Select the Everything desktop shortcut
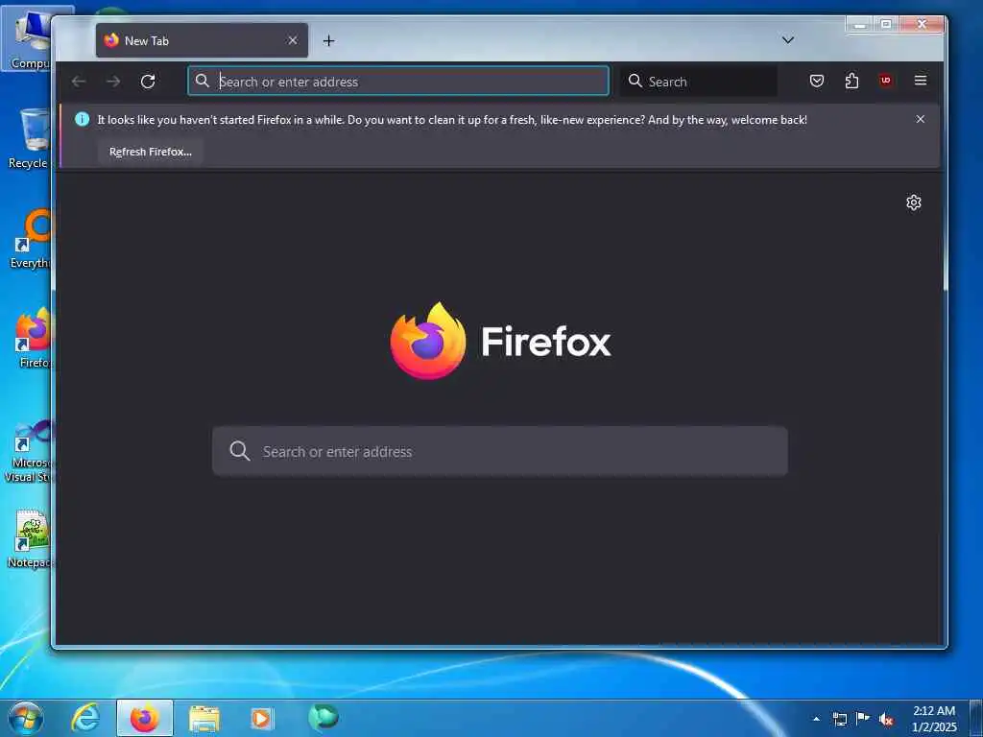The image size is (983, 737). click(29, 239)
